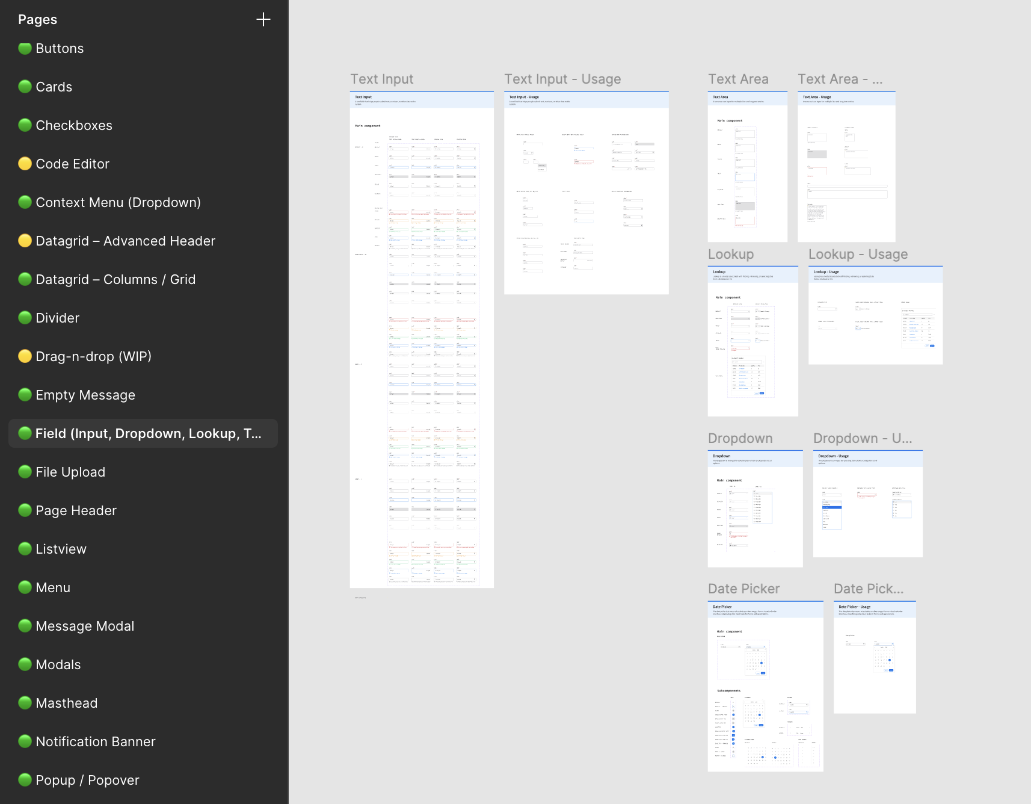
Task: Select the Menu page
Action: (x=53, y=587)
